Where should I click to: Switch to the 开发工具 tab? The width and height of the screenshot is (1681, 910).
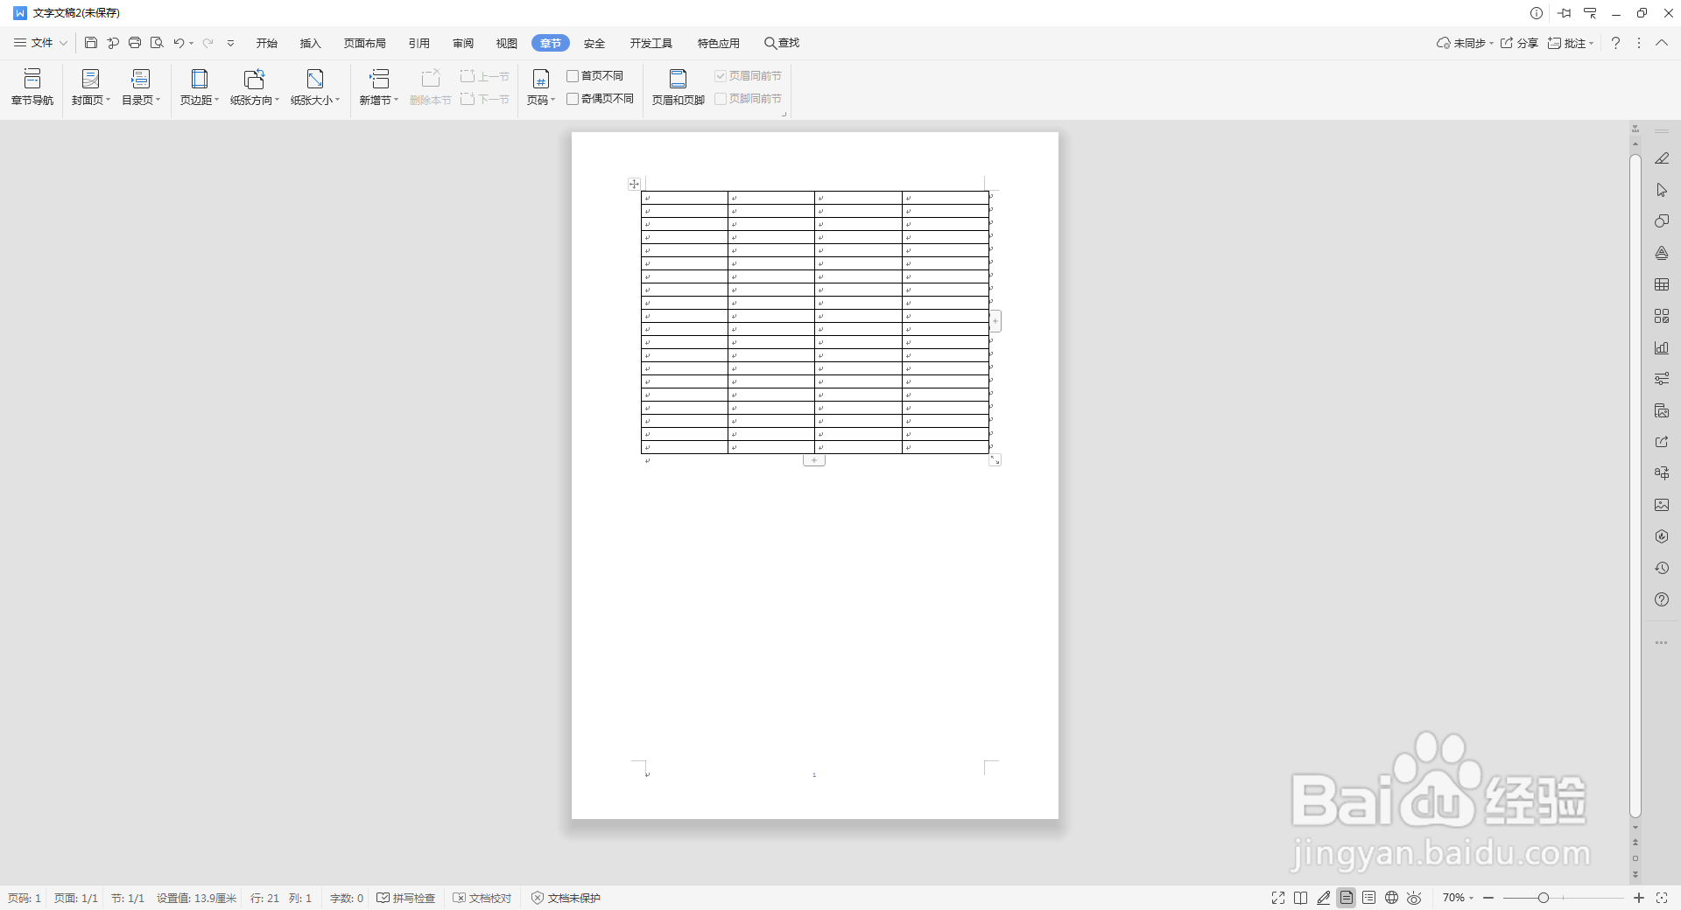(x=651, y=43)
